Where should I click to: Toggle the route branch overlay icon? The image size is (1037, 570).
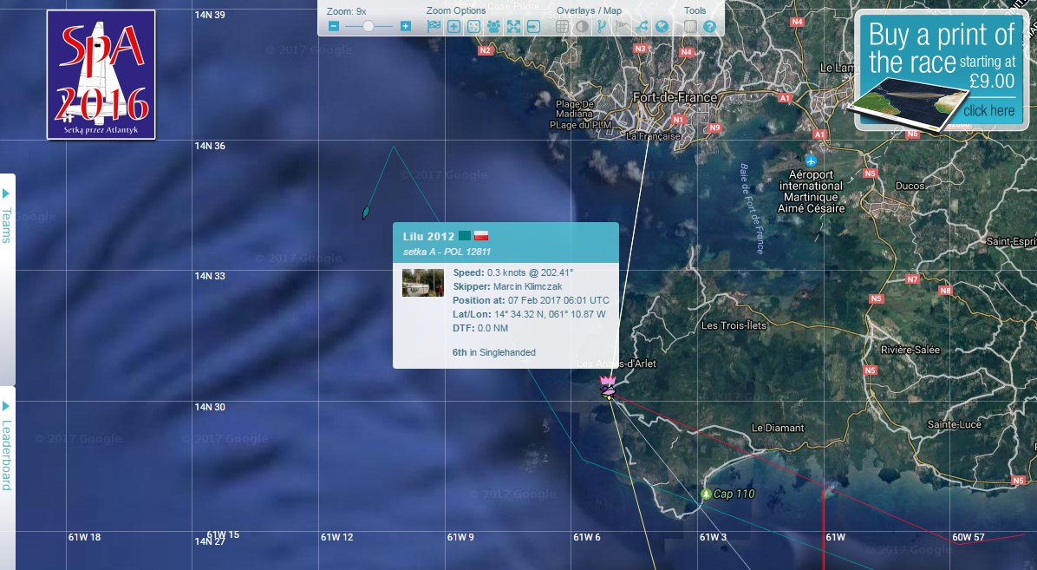(602, 27)
